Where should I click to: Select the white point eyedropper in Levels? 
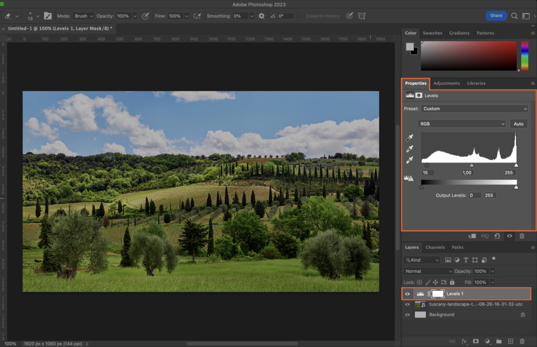(409, 159)
